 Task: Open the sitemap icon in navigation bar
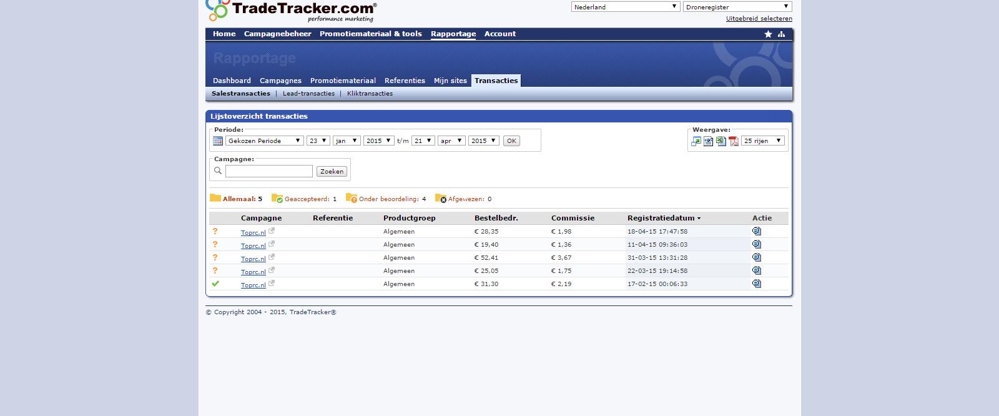[x=781, y=34]
